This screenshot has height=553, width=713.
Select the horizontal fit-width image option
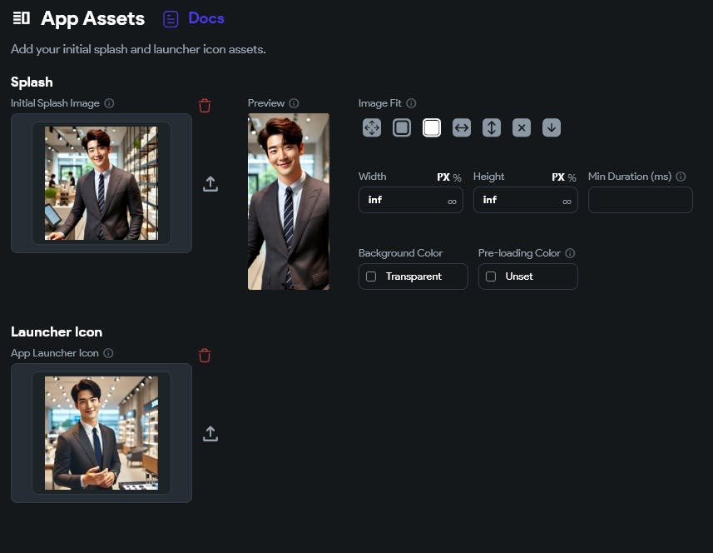click(x=462, y=128)
